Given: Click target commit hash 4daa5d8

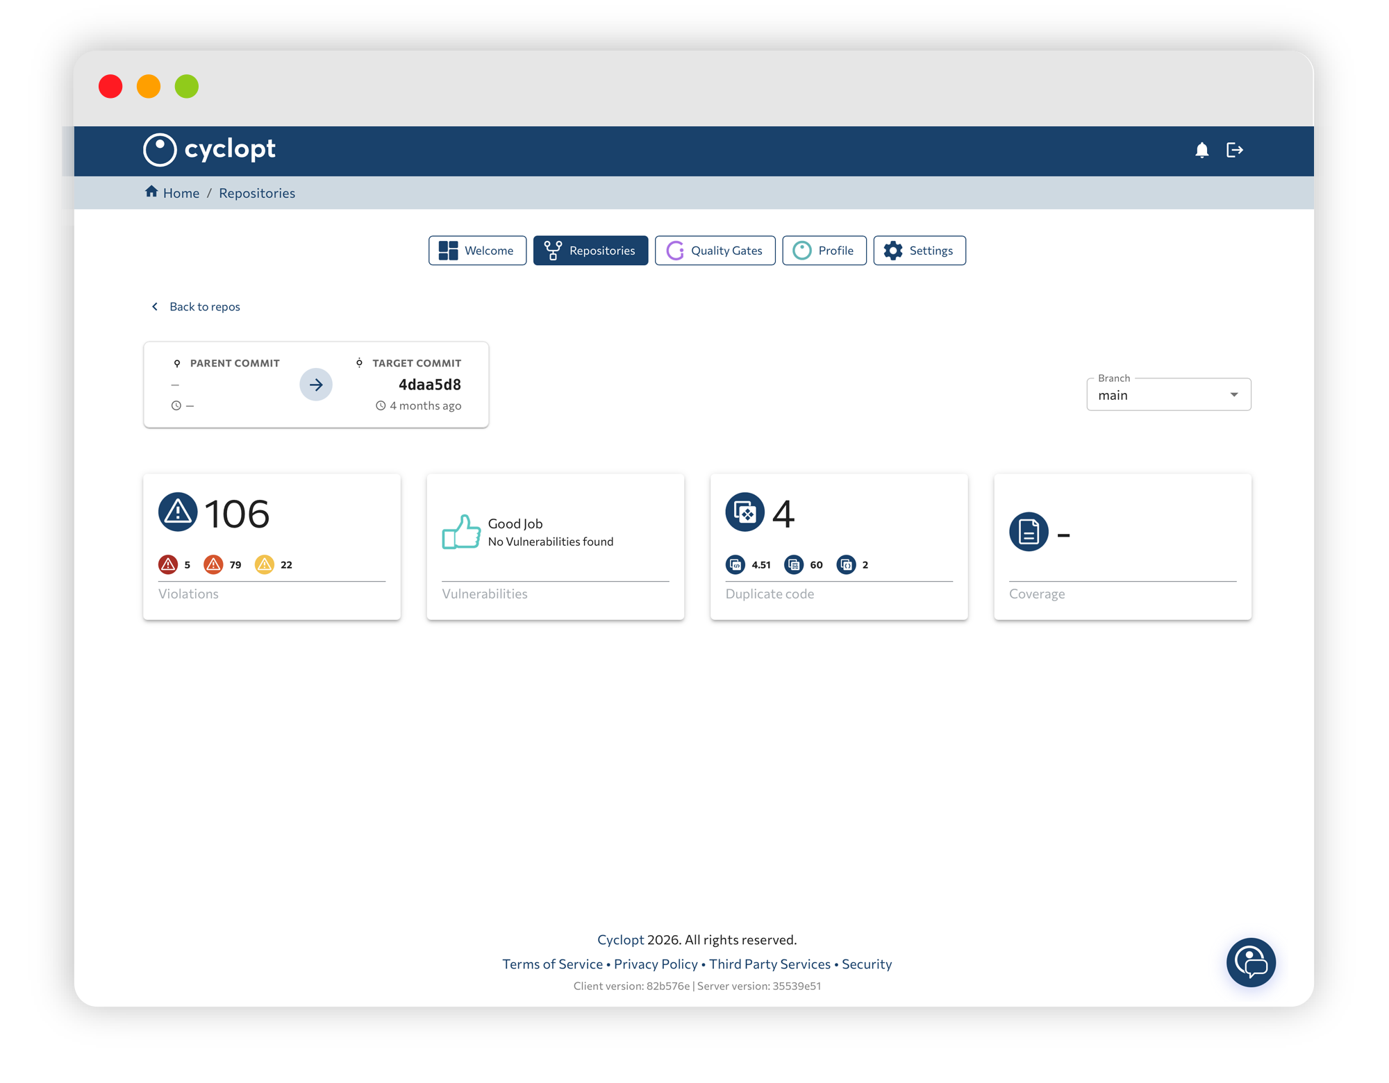Looking at the screenshot, I should coord(429,385).
